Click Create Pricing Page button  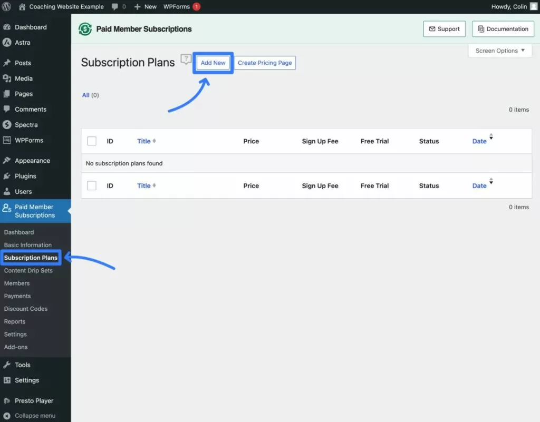point(265,63)
